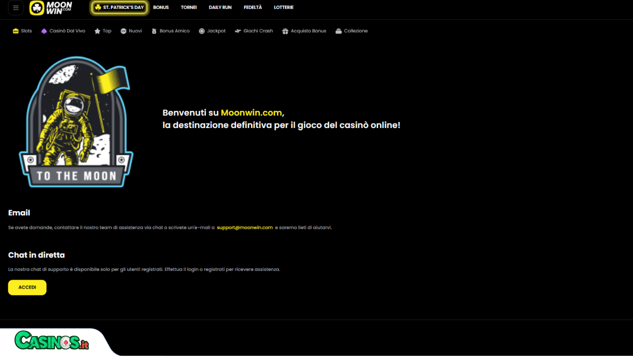Select Daily Run in top navigation
Screen dimensions: 633x356
click(x=220, y=8)
